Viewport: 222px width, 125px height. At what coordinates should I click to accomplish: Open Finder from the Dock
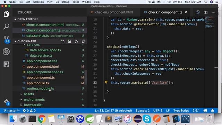click(x=13, y=119)
